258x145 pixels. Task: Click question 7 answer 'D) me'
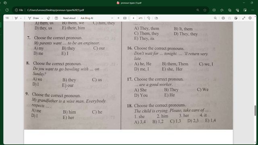pyautogui.click(x=39, y=53)
